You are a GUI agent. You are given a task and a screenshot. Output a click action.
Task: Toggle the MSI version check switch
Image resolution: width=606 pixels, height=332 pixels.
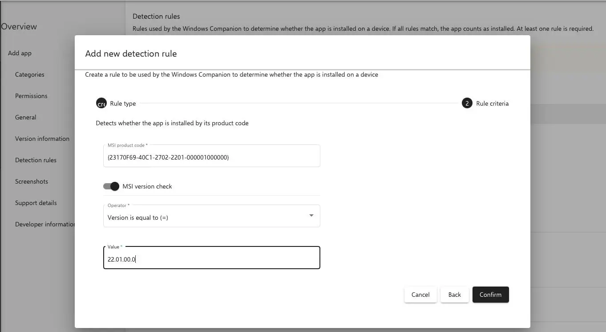point(111,186)
